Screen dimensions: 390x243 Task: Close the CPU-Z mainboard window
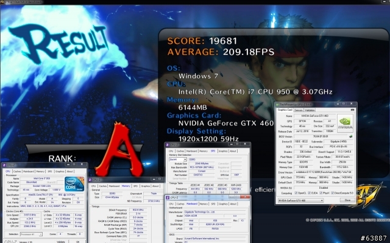[245, 197]
